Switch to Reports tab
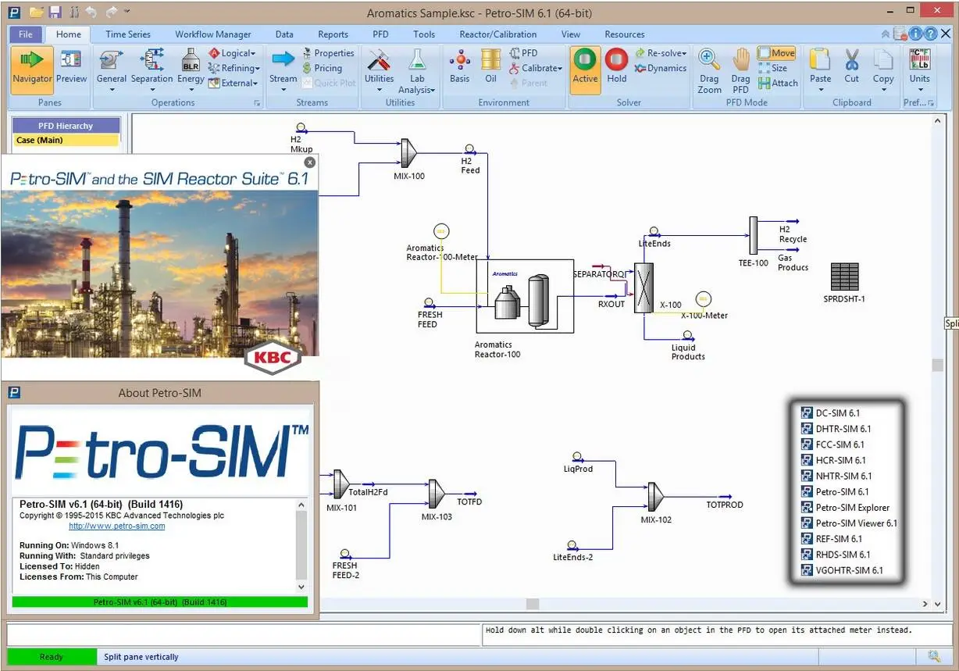 [x=333, y=34]
